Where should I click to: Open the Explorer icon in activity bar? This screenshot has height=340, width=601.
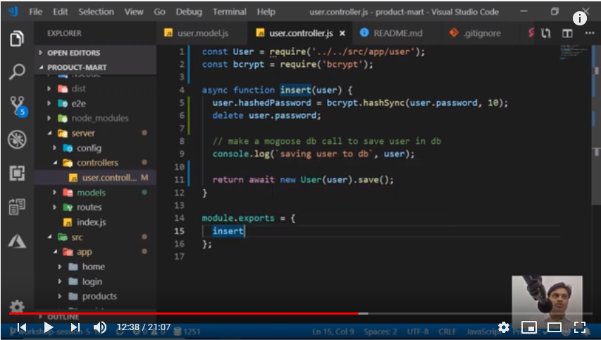(17, 39)
